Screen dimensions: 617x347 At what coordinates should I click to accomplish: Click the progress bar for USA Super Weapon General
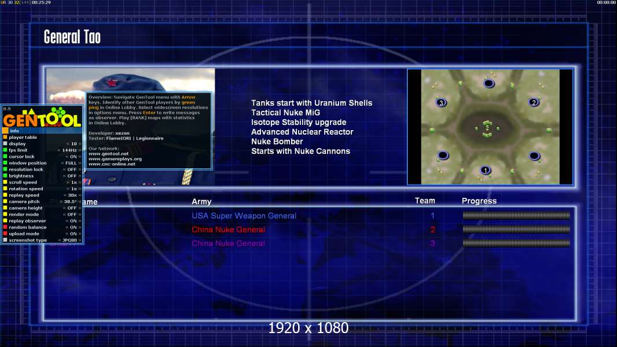tap(516, 215)
